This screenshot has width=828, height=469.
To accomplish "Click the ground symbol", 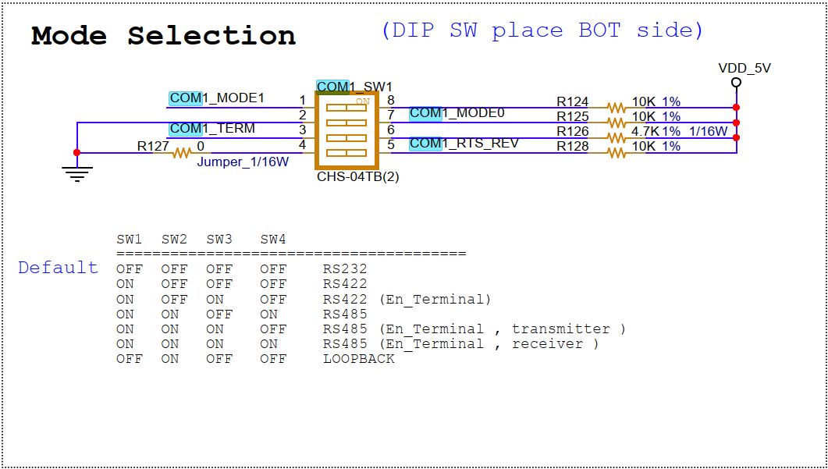I will pyautogui.click(x=76, y=173).
